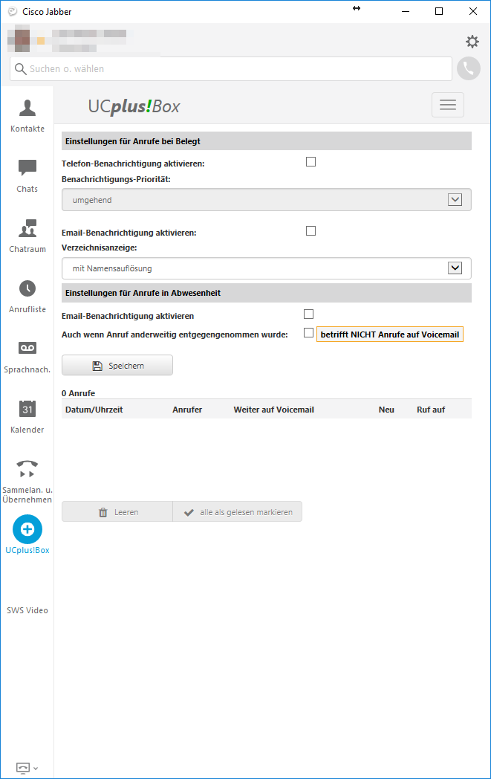The height and width of the screenshot is (779, 491).
Task: Click the green phone call button
Action: [x=469, y=68]
